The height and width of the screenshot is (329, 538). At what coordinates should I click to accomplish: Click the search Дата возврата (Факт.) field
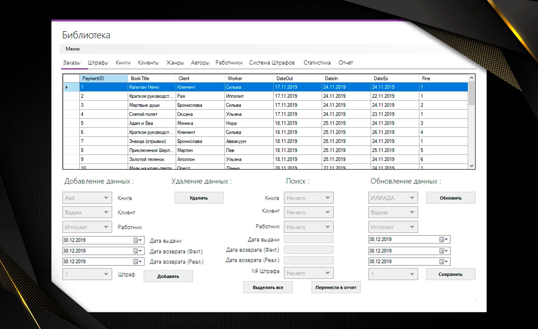(308, 250)
